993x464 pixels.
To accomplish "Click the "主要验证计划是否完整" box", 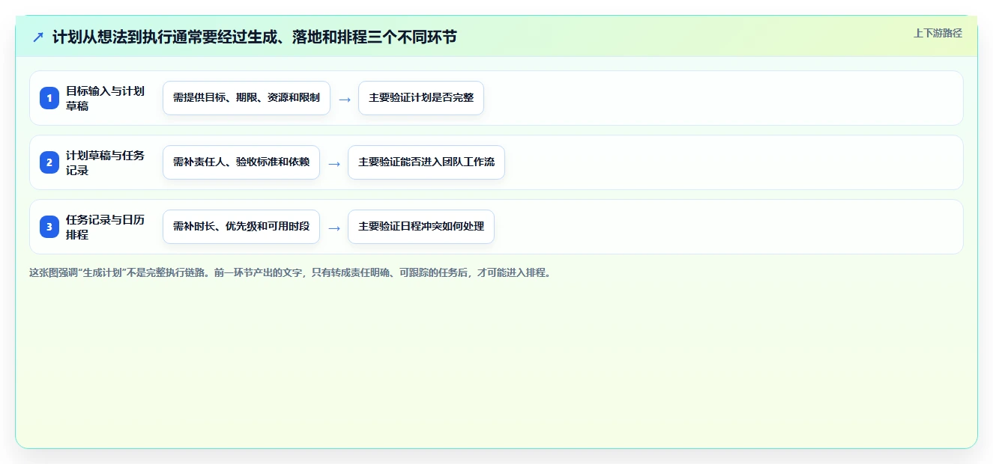I will tap(421, 98).
